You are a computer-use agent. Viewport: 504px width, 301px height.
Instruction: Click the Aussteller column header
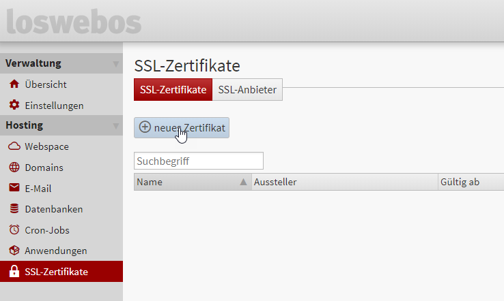coord(344,183)
